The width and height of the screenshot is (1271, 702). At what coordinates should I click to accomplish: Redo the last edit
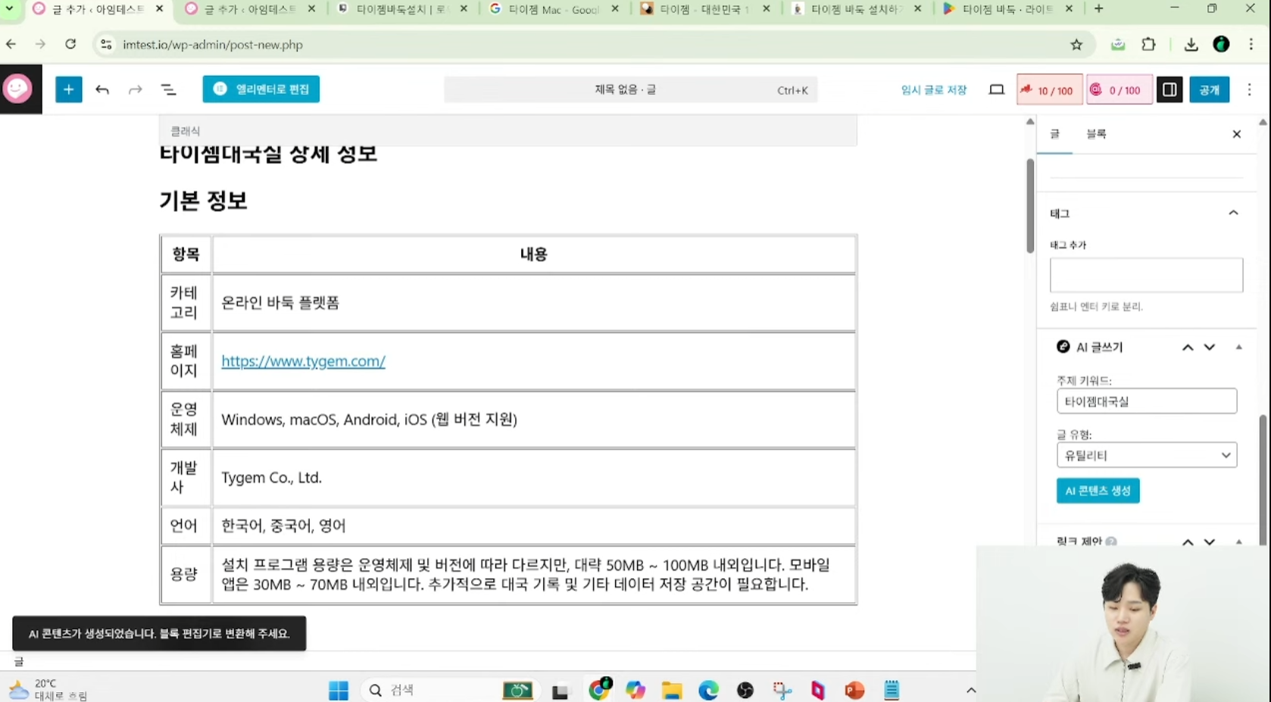pos(135,89)
